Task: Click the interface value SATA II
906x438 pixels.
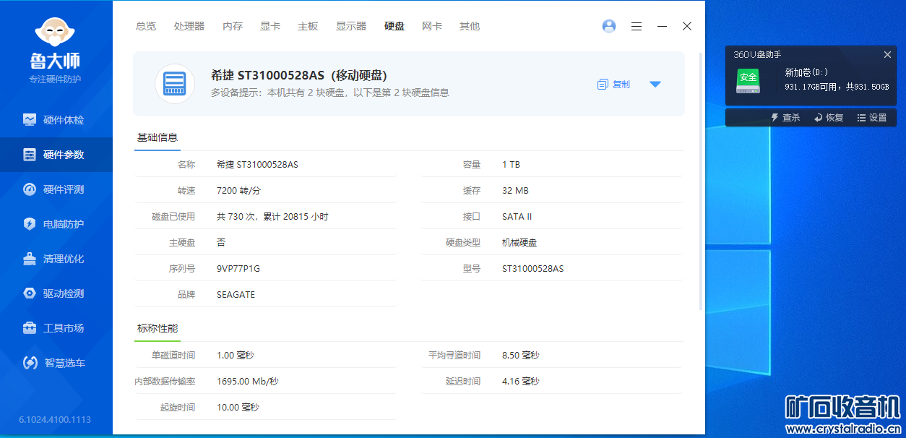Action: (517, 217)
